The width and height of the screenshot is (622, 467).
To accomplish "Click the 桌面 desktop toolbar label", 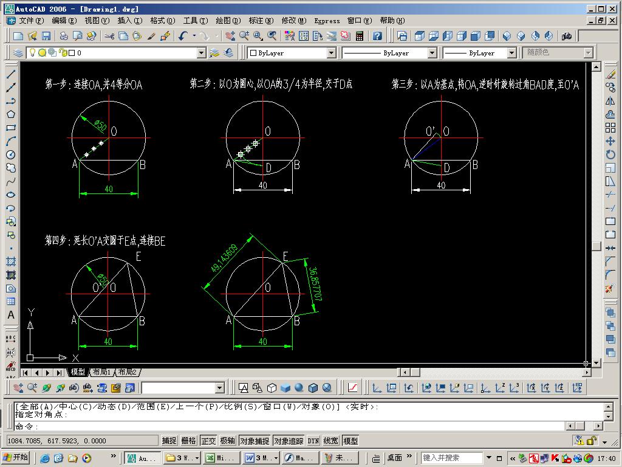I will (395, 458).
